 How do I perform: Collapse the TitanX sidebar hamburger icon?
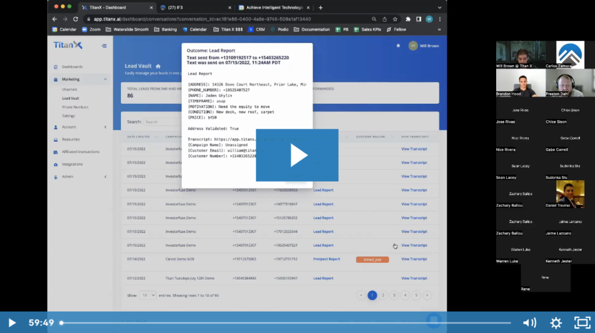(104, 46)
